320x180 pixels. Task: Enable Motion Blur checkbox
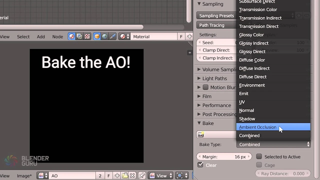(205, 87)
